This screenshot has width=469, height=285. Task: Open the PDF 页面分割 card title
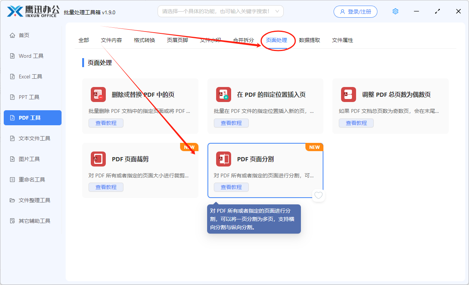(x=256, y=159)
